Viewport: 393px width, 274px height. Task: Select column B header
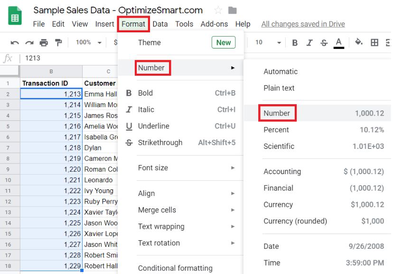[x=51, y=71]
